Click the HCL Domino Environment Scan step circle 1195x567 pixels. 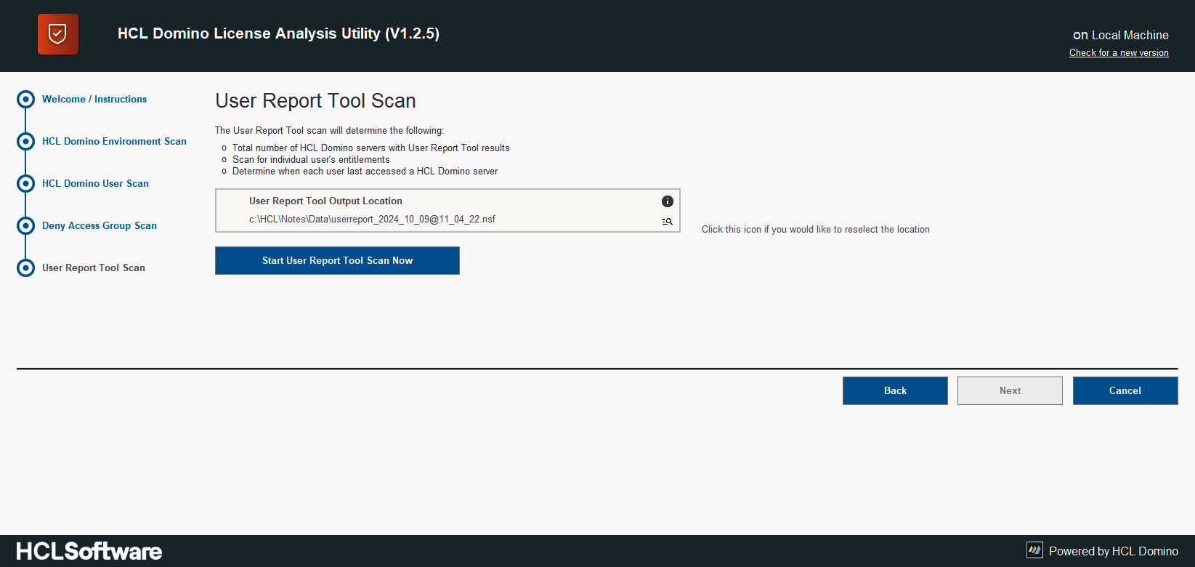click(25, 141)
